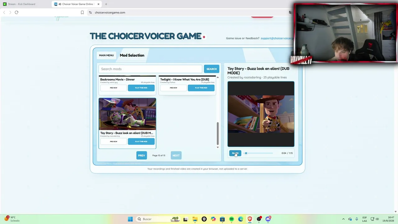Focus the Search mods input field
Viewport: 398px width, 224px height.
pos(150,69)
